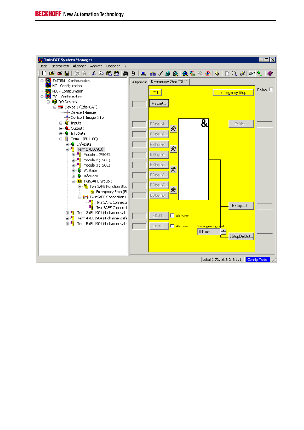
Task: Open settings for EStopIn3 and EStopIn4 pair
Action: pyautogui.click(x=173, y=149)
